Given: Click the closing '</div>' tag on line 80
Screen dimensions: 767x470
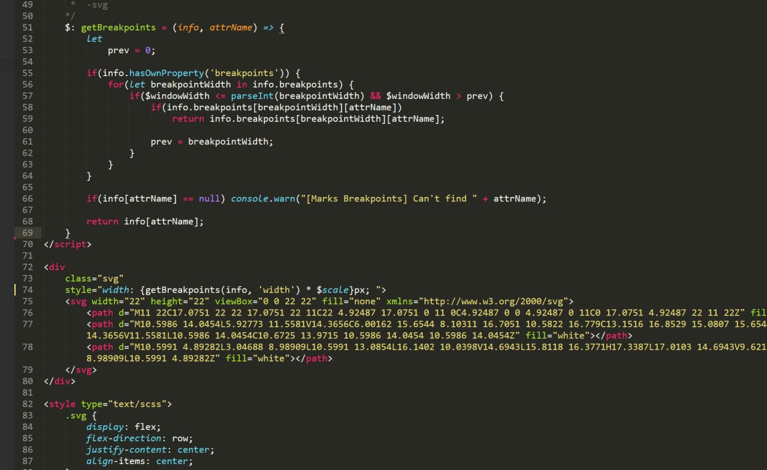Looking at the screenshot, I should tap(60, 381).
